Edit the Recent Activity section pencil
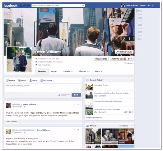Image resolution: width=163 pixels, height=151 pixels. pyautogui.click(x=132, y=80)
